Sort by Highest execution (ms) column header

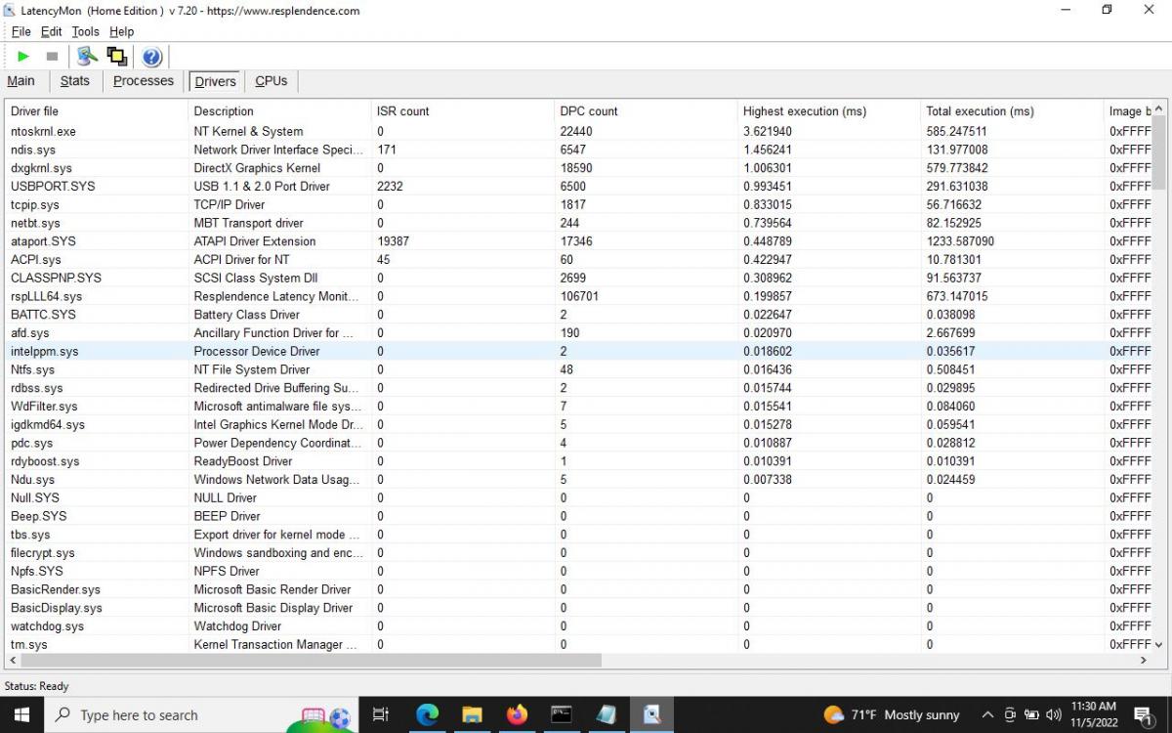coord(828,111)
